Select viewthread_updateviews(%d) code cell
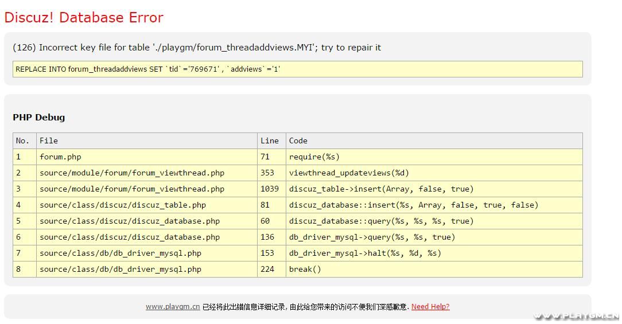This screenshot has width=622, height=324. point(434,173)
